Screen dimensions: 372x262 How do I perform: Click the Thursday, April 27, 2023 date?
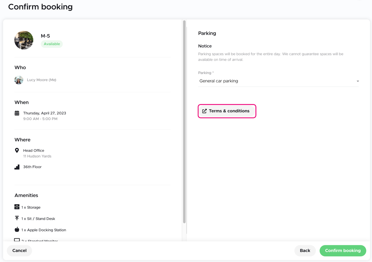pyautogui.click(x=44, y=113)
